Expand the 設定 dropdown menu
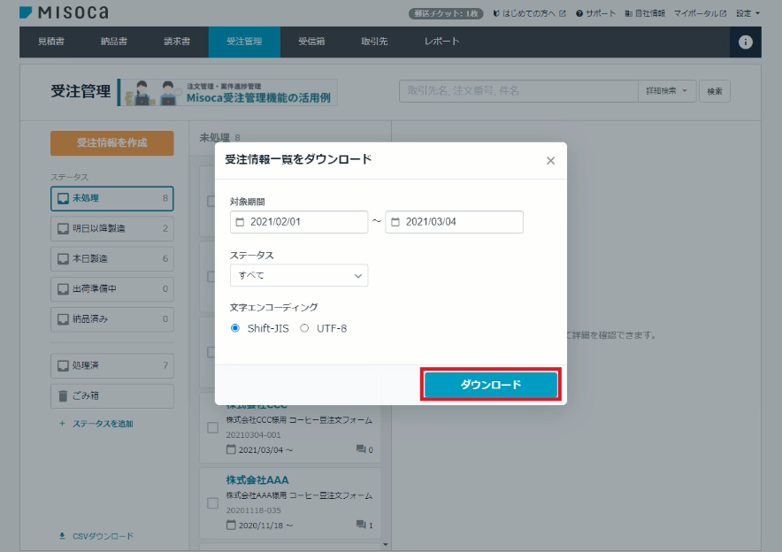Image resolution: width=782 pixels, height=552 pixels. (x=747, y=13)
